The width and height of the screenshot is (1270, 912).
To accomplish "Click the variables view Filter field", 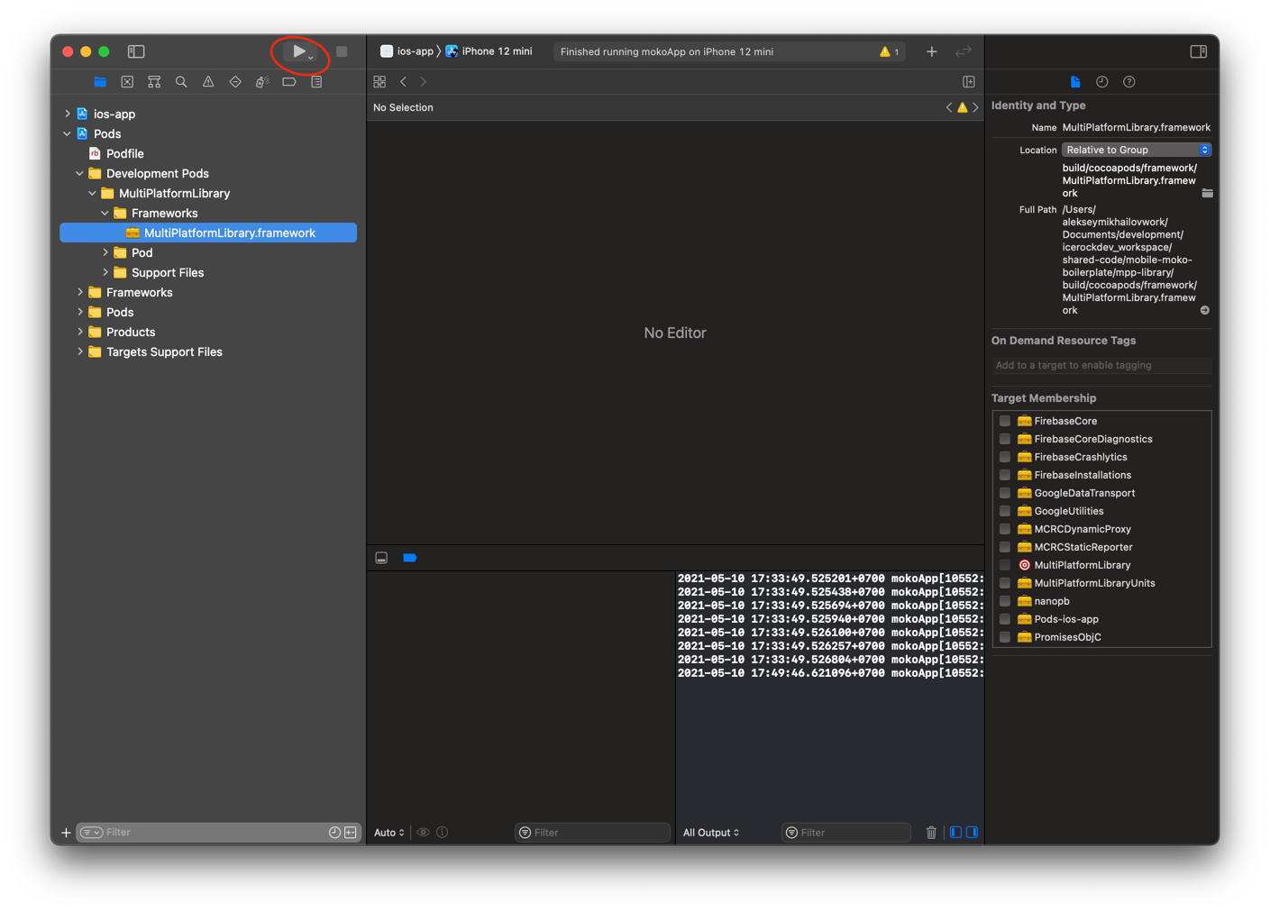I will click(592, 833).
